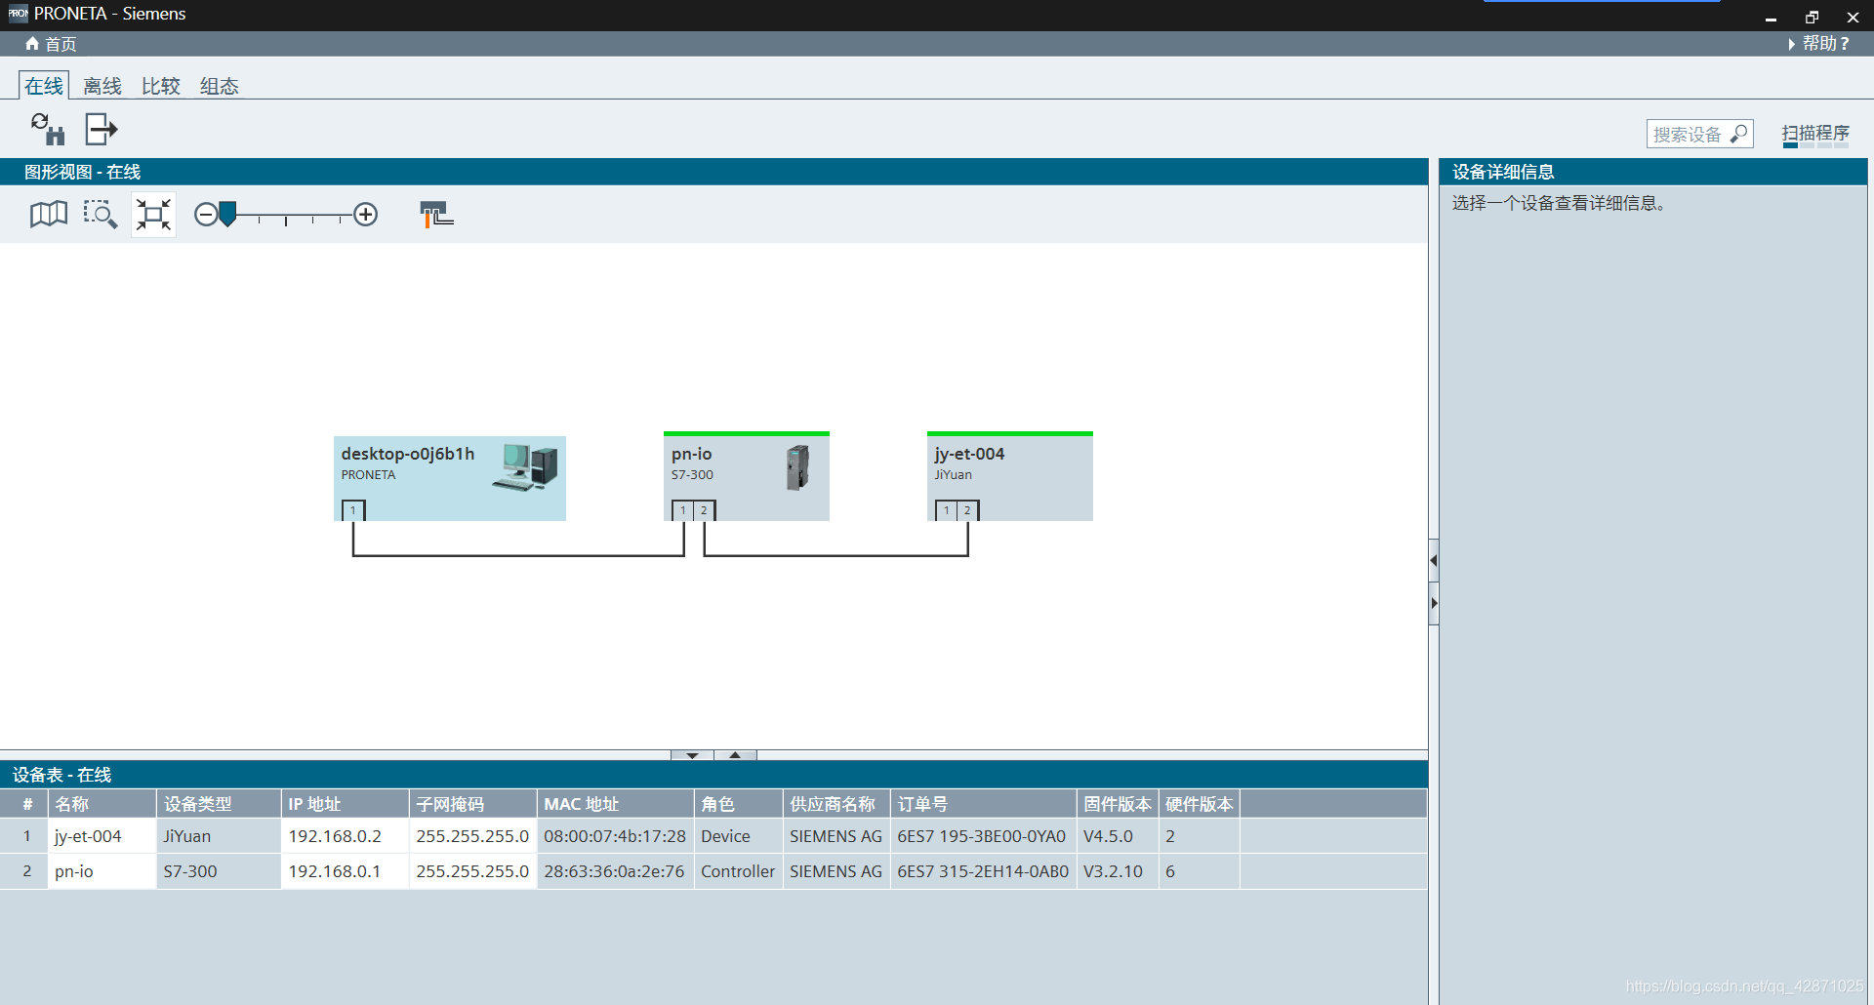1874x1005 pixels.
Task: Select the desktop-o0j6b1h node title
Action: click(408, 454)
